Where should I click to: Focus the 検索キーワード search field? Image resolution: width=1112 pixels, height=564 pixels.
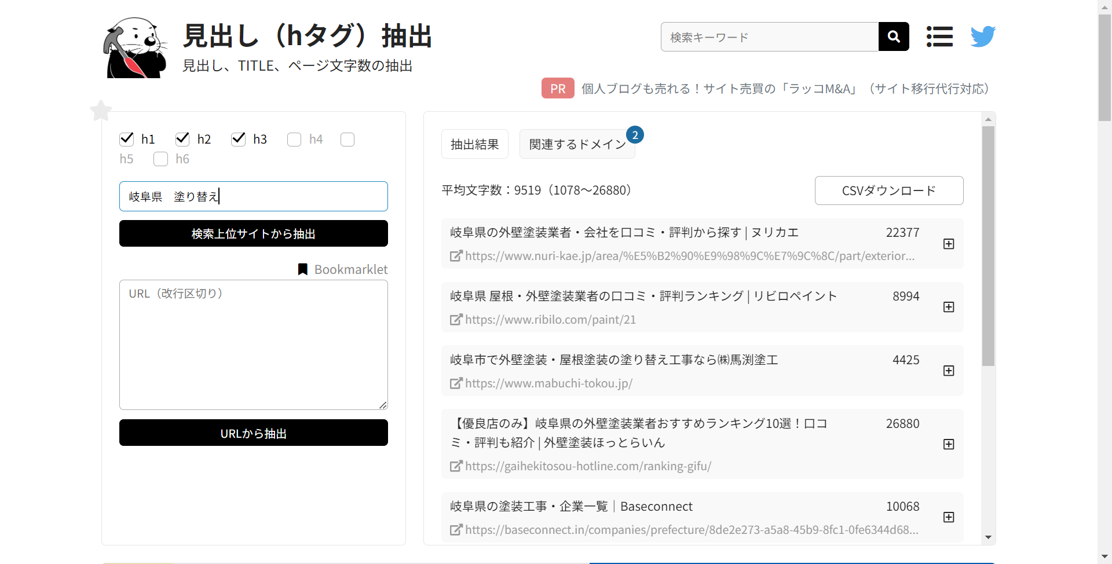tap(770, 36)
